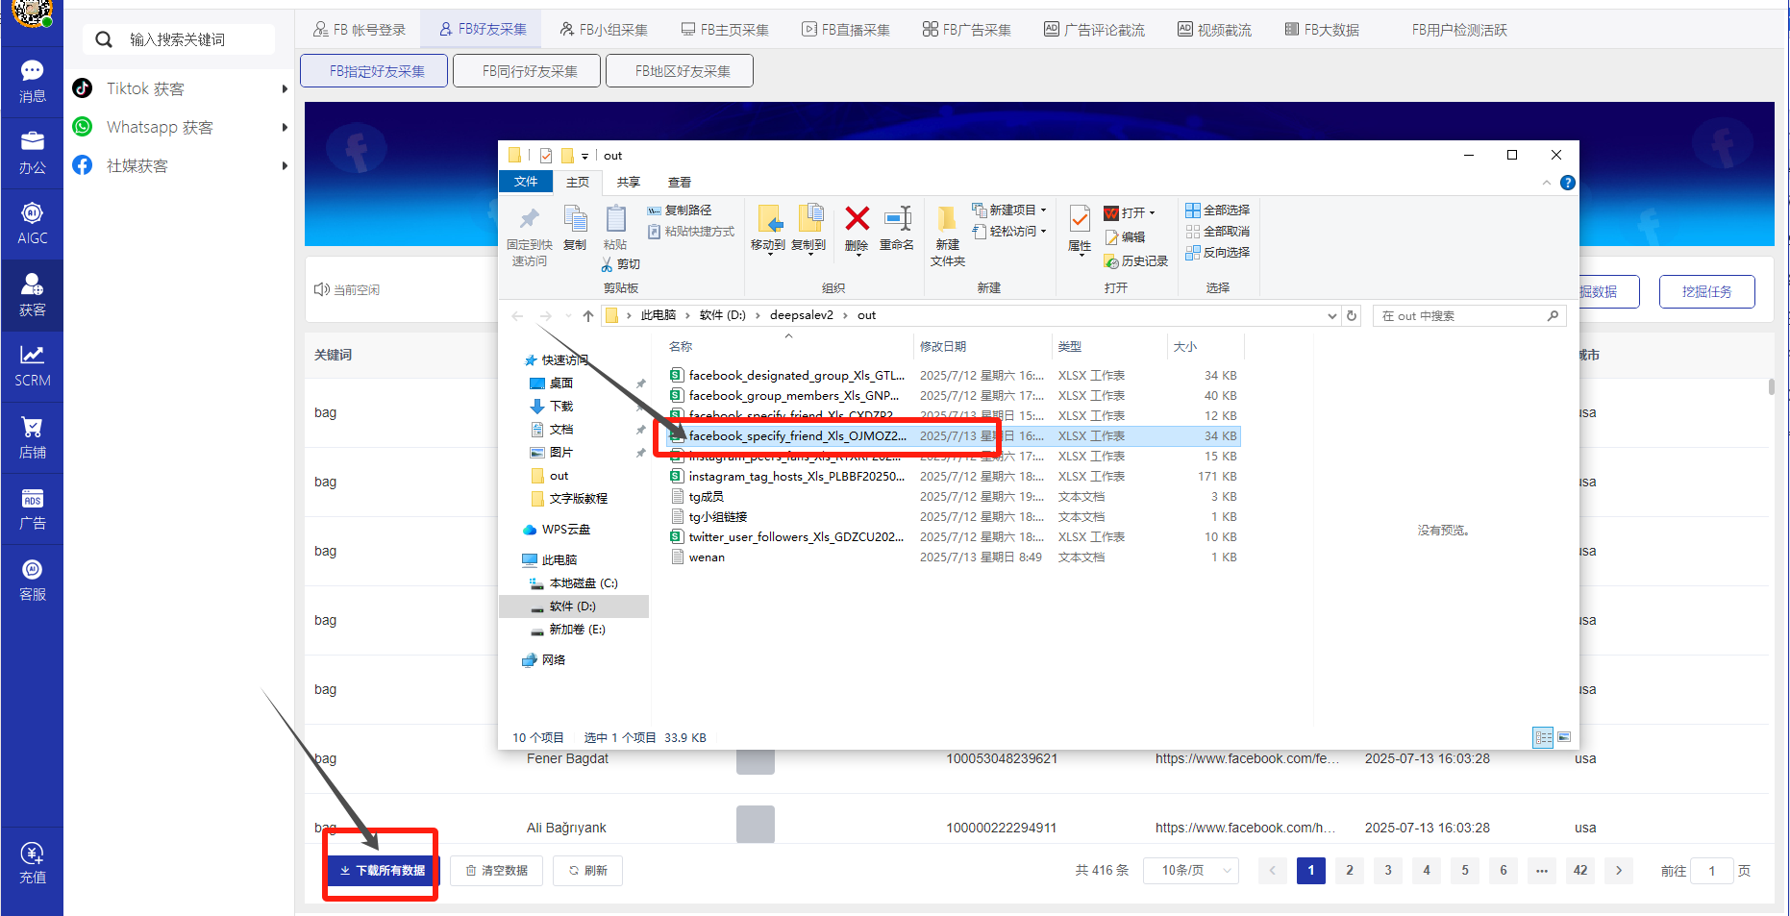Click the rename icon in the ribbon

pos(897,227)
